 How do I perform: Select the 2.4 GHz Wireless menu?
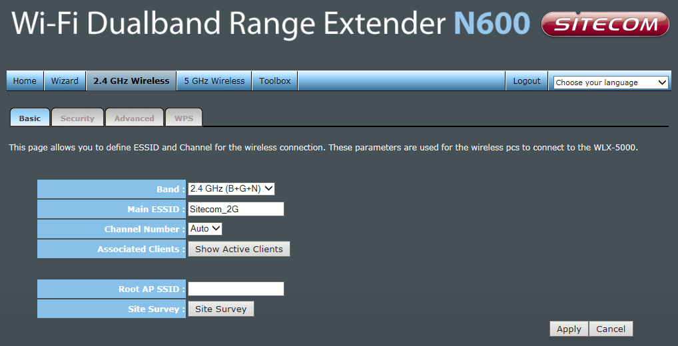(131, 81)
